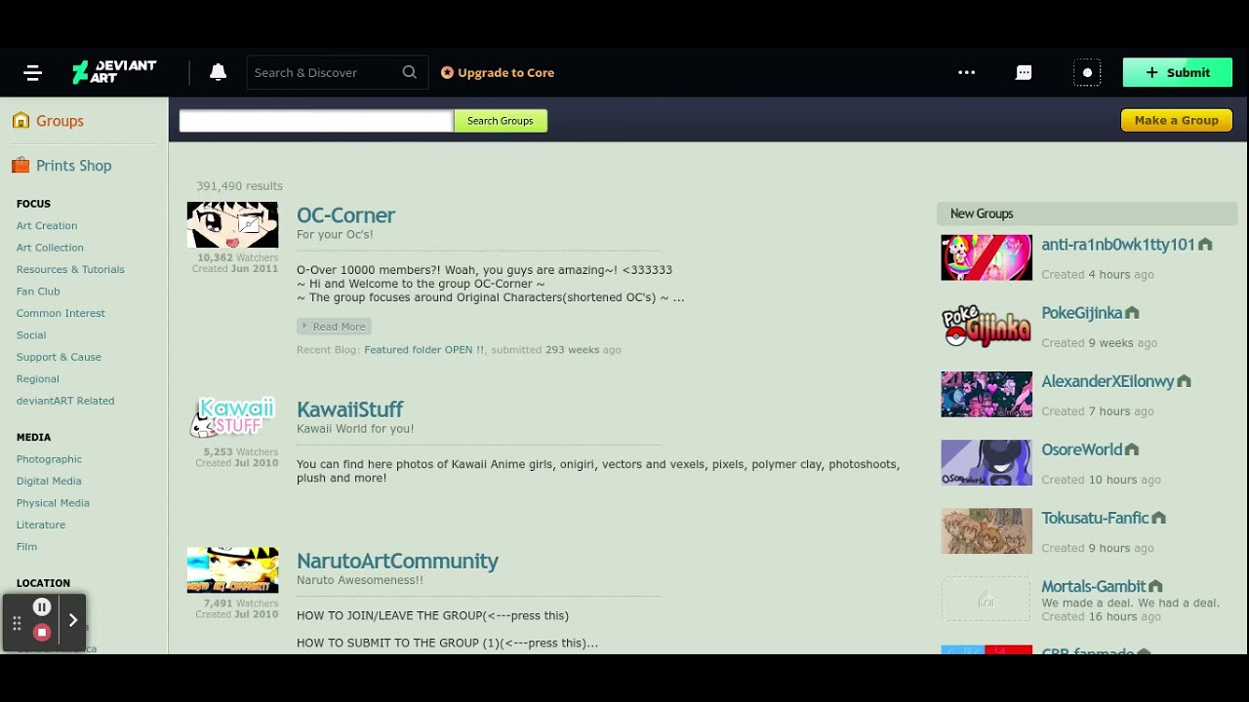Open NarutoArtCommunity thumbnail
This screenshot has height=702, width=1249.
[x=232, y=570]
